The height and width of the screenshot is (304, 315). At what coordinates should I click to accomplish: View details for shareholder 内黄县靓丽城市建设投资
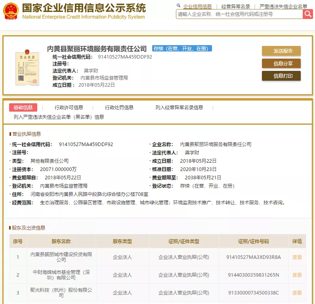[x=297, y=257]
